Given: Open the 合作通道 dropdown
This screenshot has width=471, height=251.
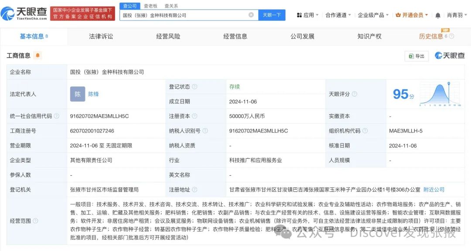Looking at the screenshot, I should [x=337, y=14].
